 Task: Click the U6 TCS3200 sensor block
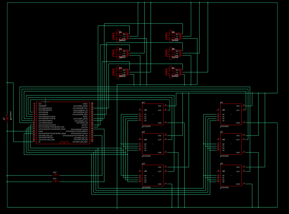pyautogui.click(x=231, y=175)
